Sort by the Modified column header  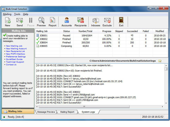click(x=160, y=31)
